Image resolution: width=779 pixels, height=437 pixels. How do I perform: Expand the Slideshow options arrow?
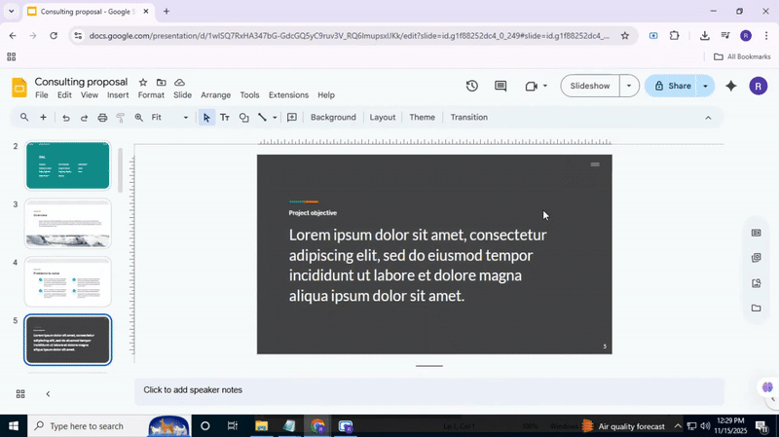click(629, 86)
